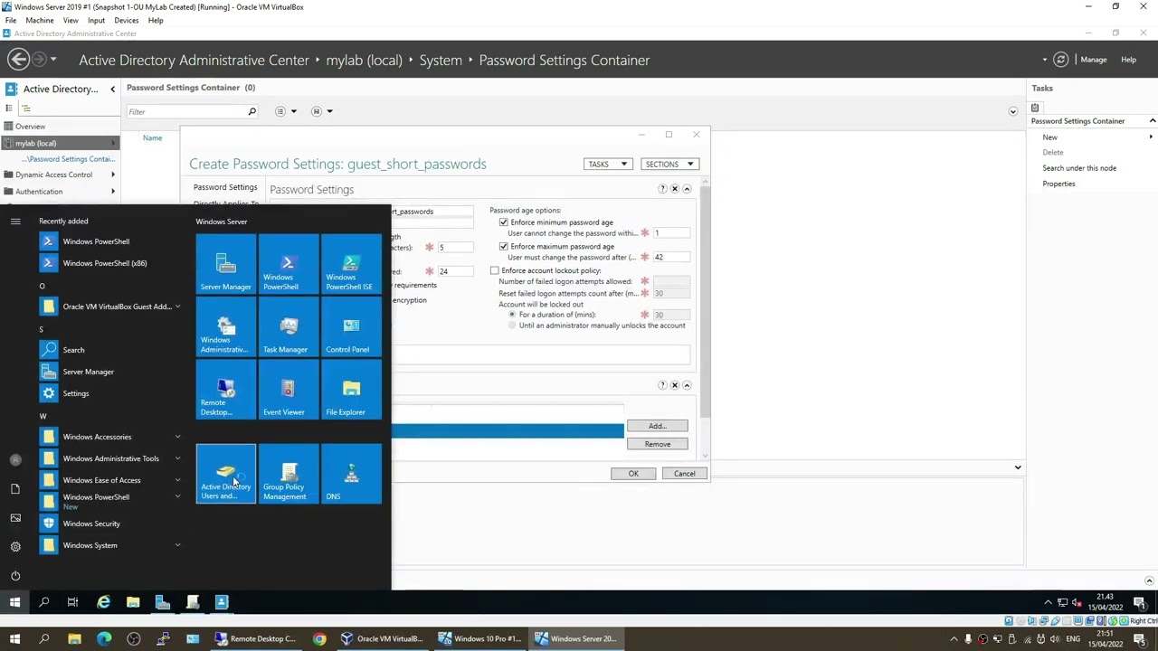The image size is (1158, 651).
Task: Open Internet Explorer on guest taskbar
Action: pyautogui.click(x=103, y=602)
